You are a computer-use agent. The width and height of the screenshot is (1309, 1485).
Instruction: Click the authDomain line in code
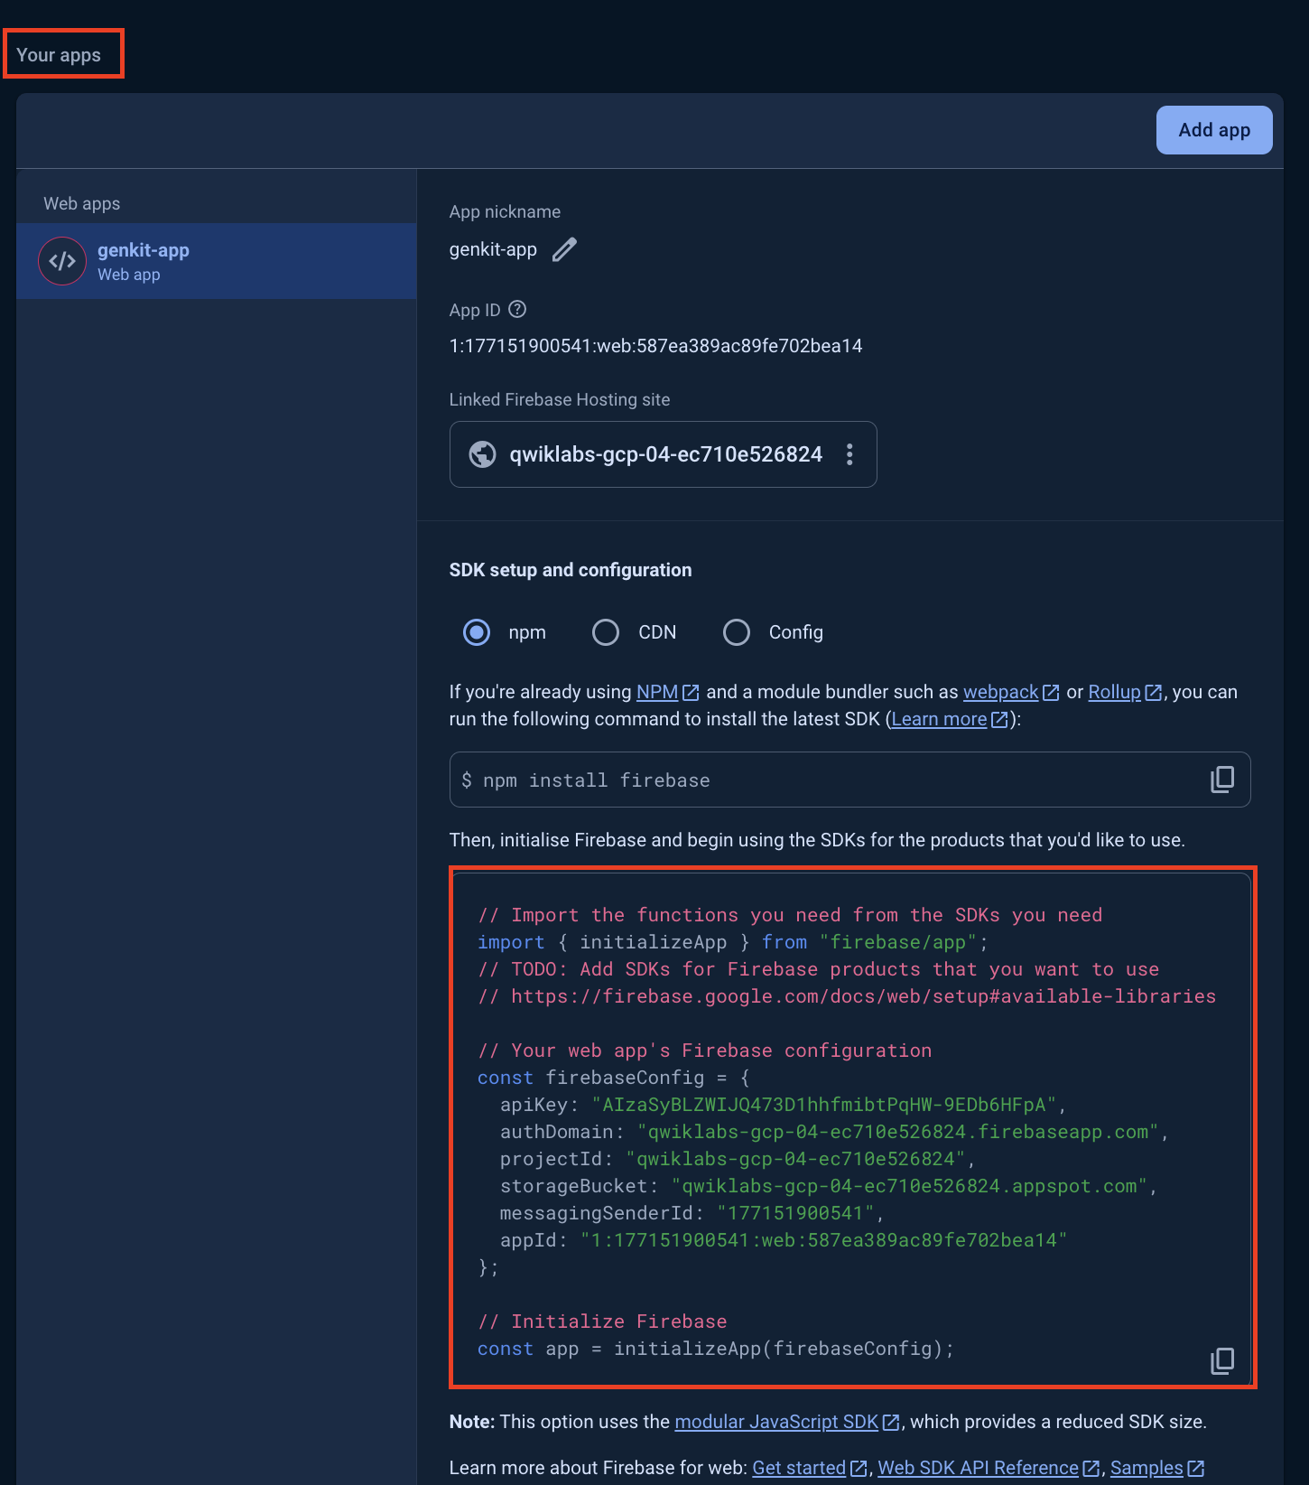click(834, 1132)
